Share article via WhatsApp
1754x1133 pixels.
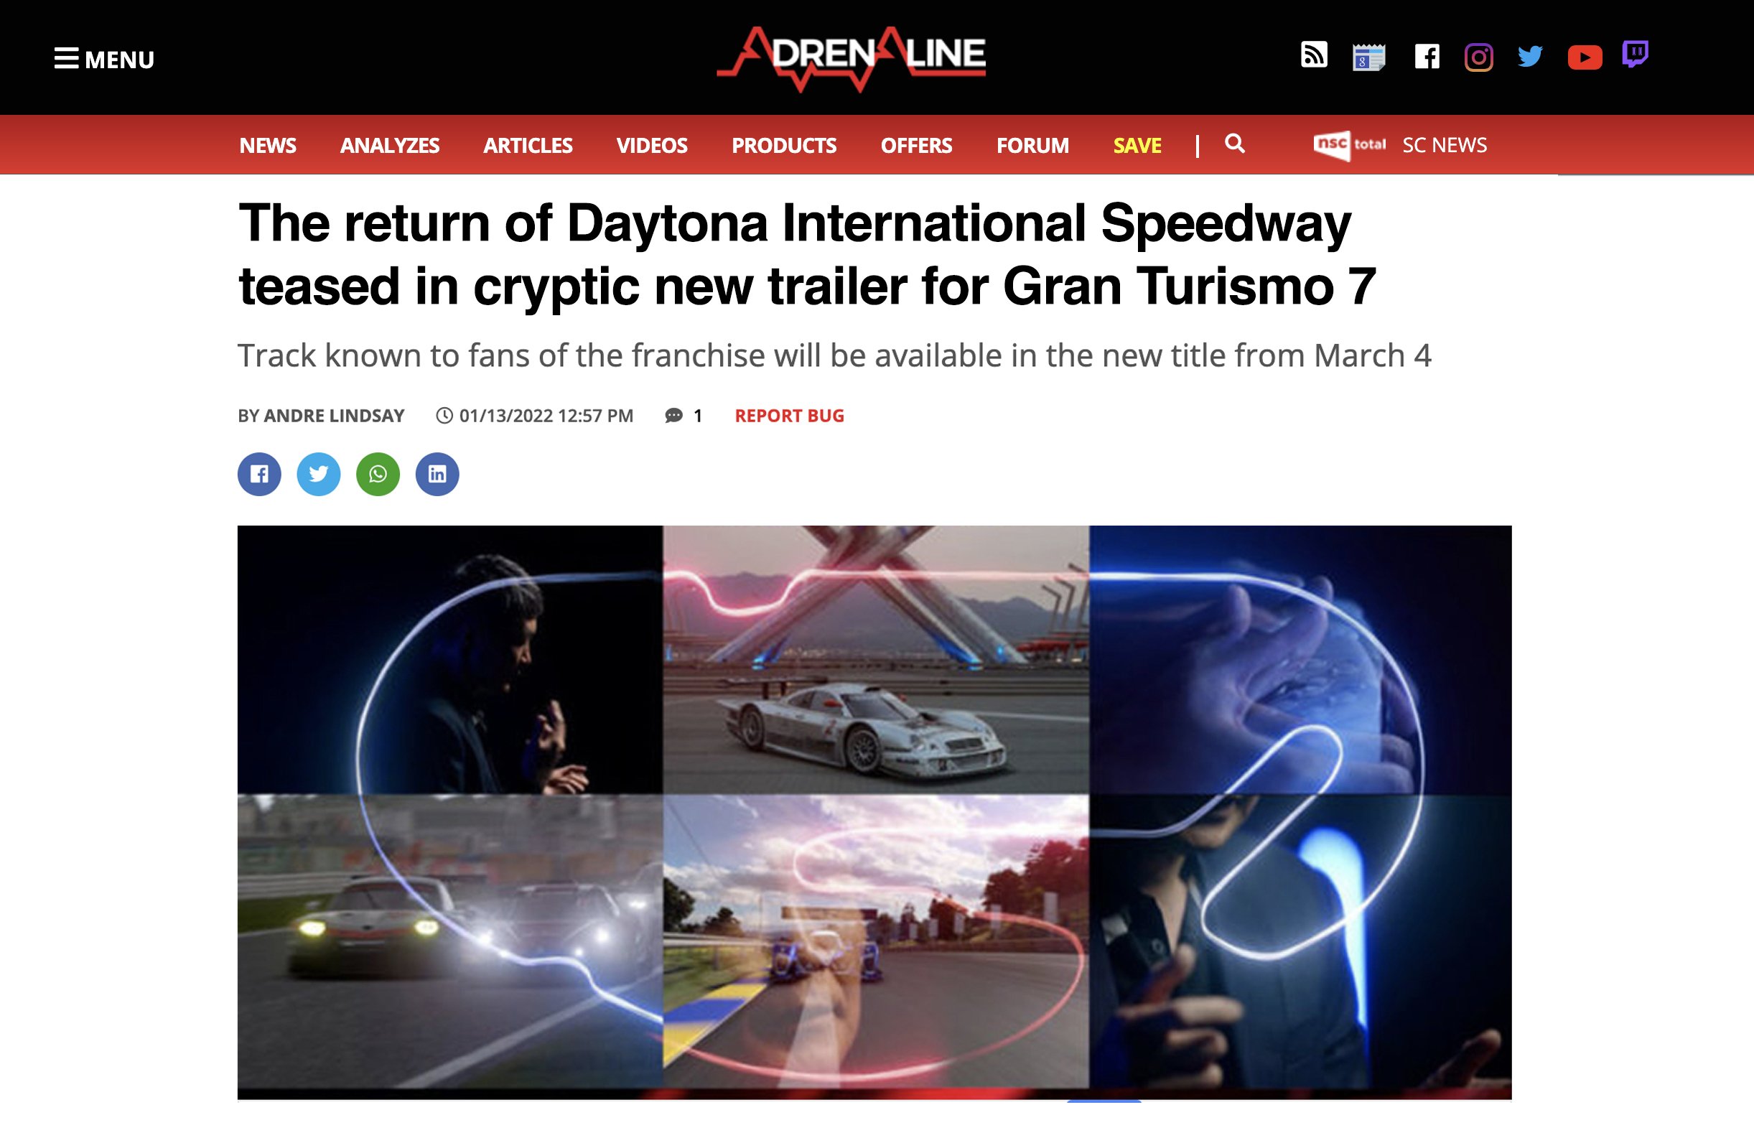click(378, 474)
